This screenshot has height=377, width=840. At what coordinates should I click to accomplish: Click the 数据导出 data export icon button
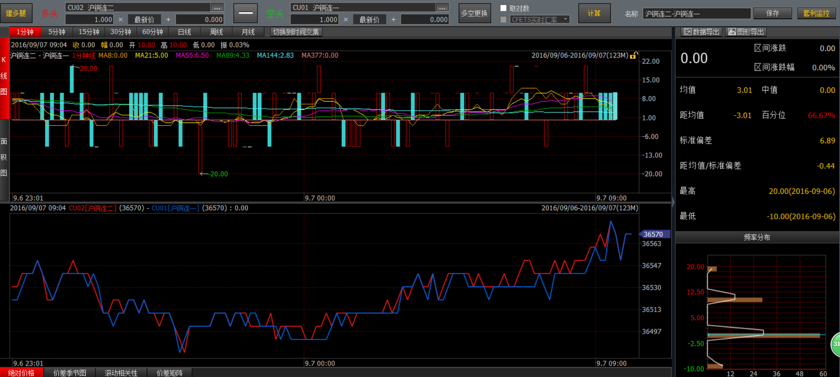tap(702, 32)
